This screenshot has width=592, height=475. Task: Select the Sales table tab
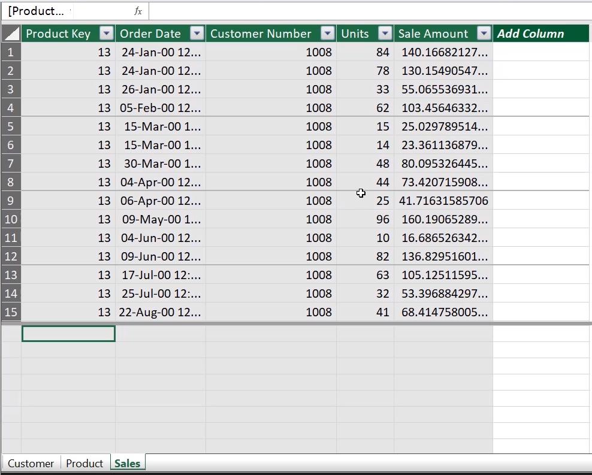[127, 463]
